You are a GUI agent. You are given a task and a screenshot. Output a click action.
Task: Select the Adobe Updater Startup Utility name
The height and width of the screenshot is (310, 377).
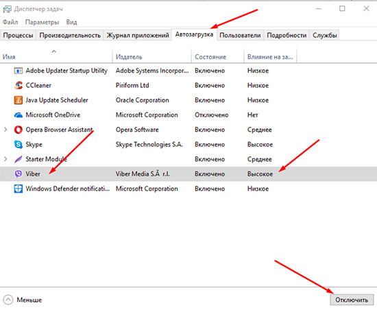coord(66,71)
